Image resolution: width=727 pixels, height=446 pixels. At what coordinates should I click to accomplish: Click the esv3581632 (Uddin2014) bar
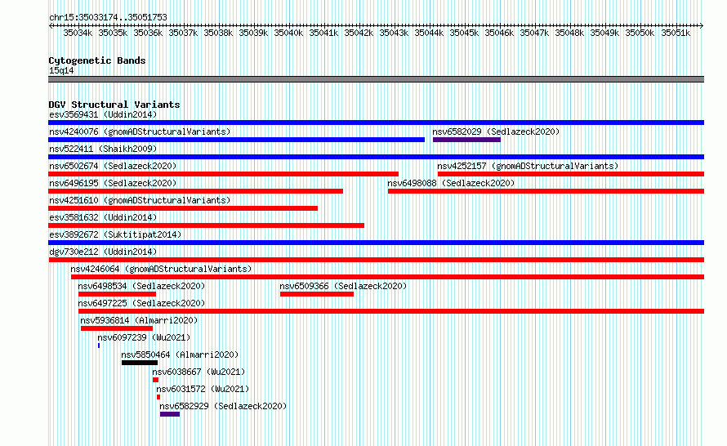pos(207,225)
